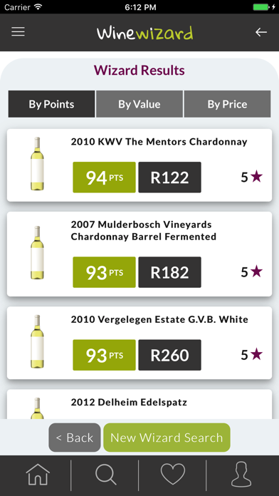
Task: Open the home icon in bottom bar
Action: tap(38, 475)
